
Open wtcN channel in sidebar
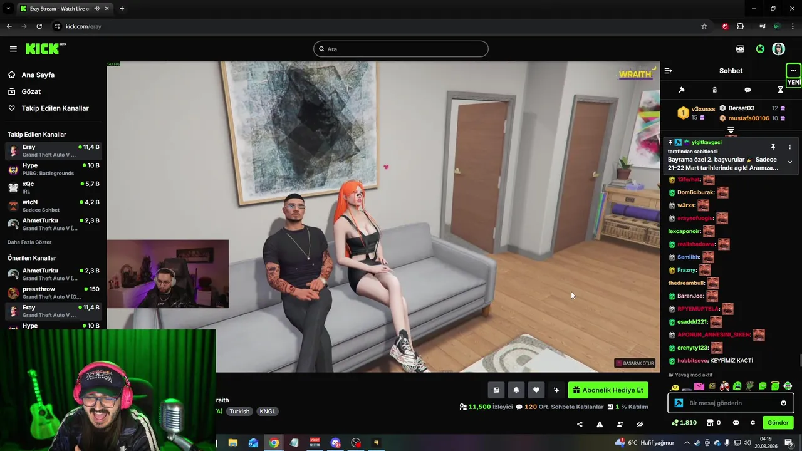click(53, 205)
